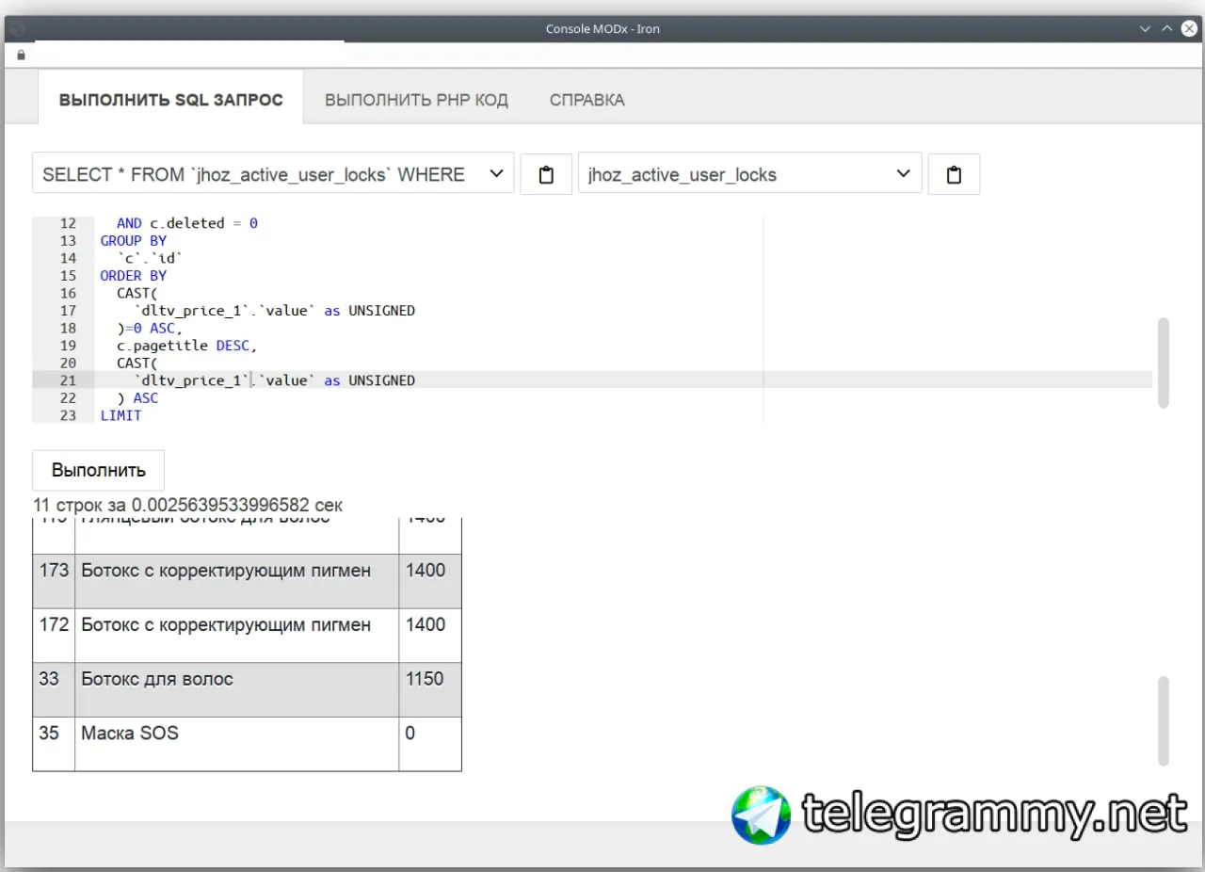Click the GROUP BY keyword on line 13
Screen dimensions: 1205x872
(x=133, y=241)
